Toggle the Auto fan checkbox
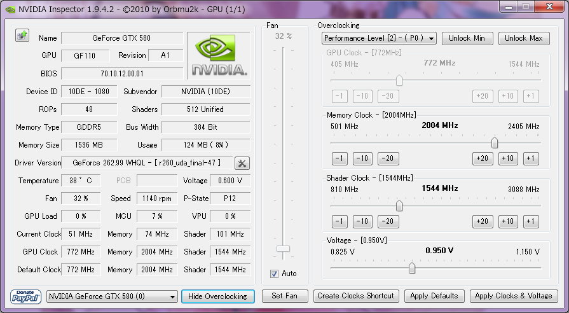The image size is (569, 313). coord(275,274)
